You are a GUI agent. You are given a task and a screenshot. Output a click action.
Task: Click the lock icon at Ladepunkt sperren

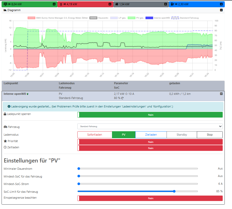click(5, 114)
